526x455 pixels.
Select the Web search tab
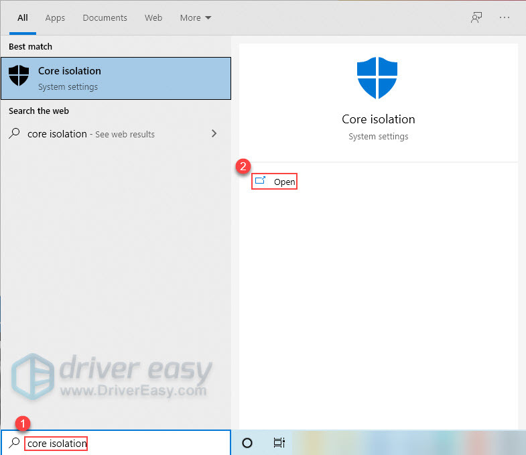click(x=153, y=18)
